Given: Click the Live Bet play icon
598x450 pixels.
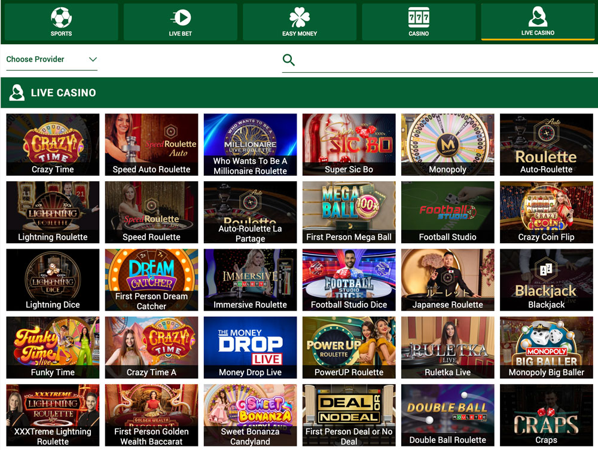Looking at the screenshot, I should coord(181,17).
